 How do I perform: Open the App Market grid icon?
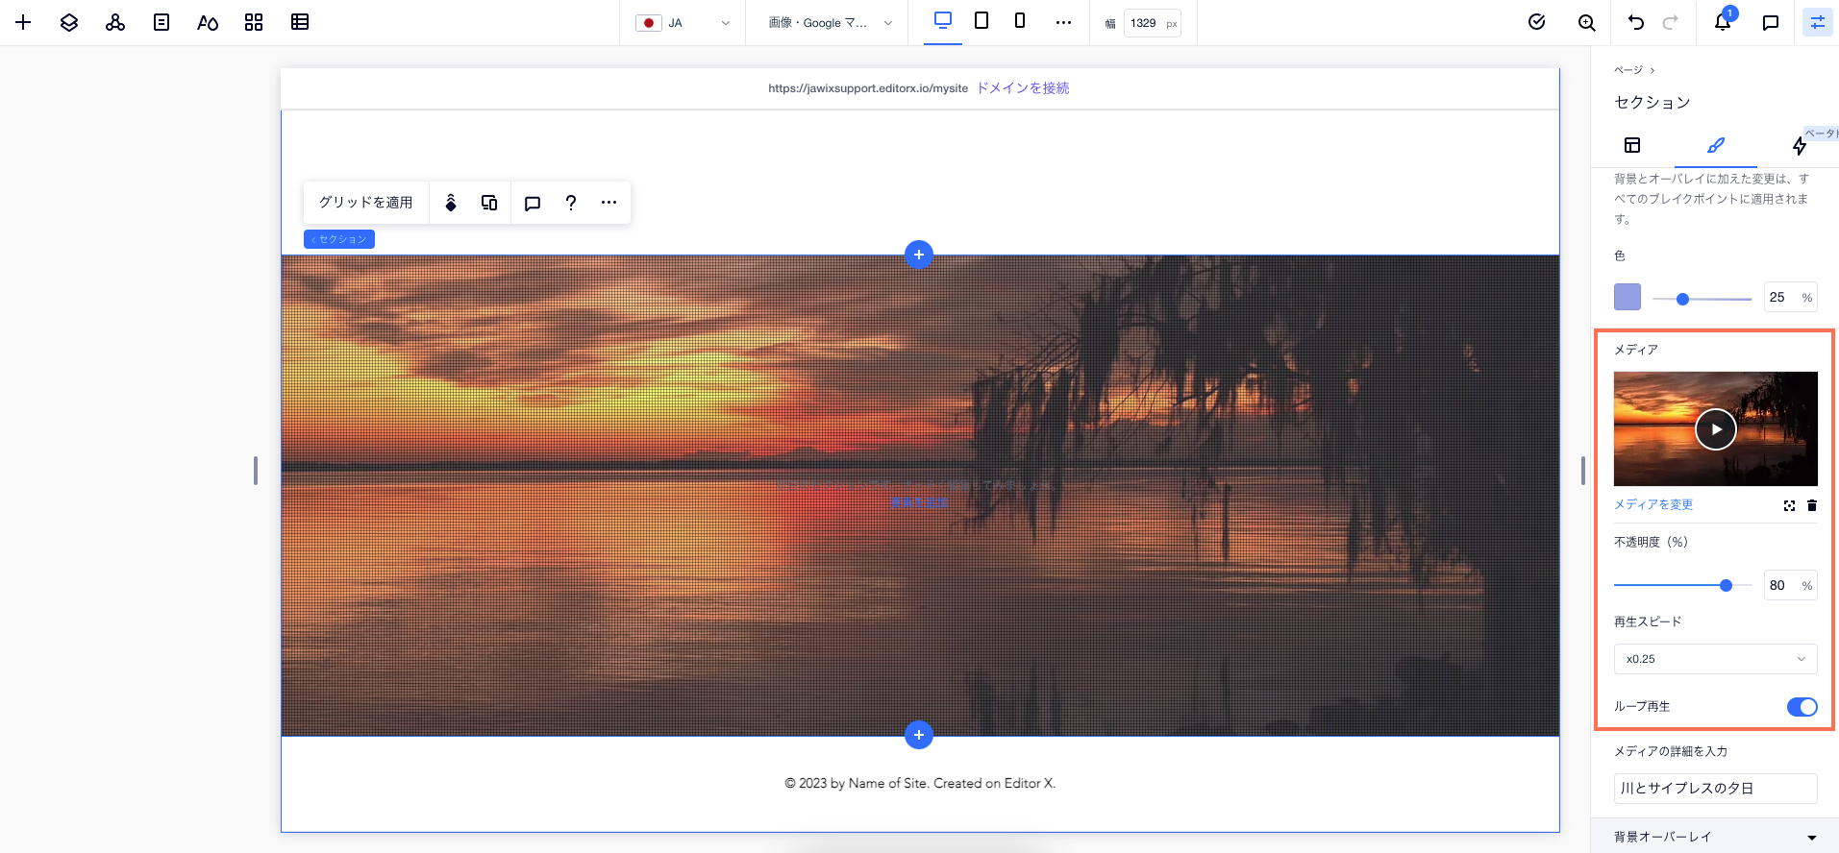tap(254, 22)
